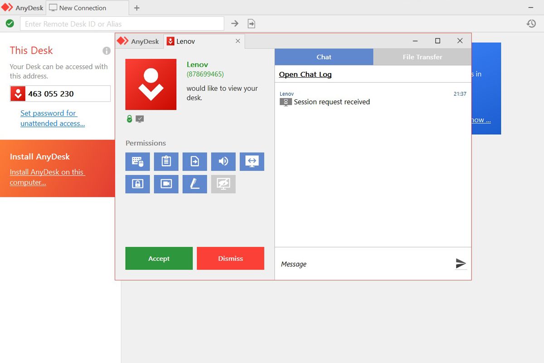This screenshot has height=363, width=544.
Task: Click the Lenov ID number 878699465
Action: click(205, 74)
